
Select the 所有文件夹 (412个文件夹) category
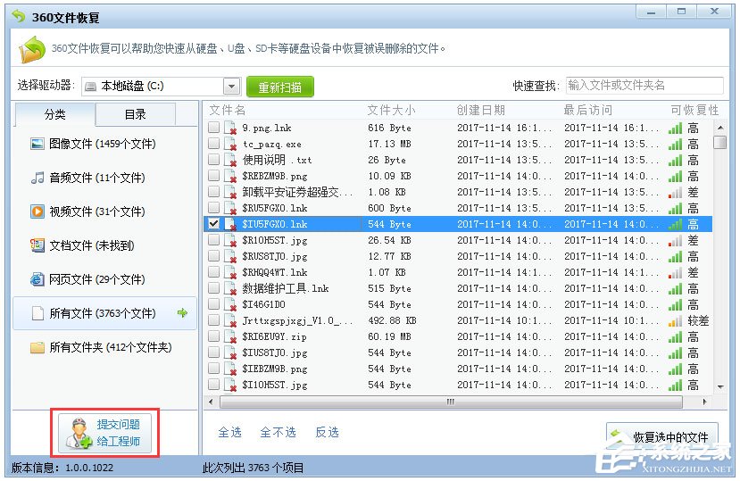pyautogui.click(x=104, y=347)
